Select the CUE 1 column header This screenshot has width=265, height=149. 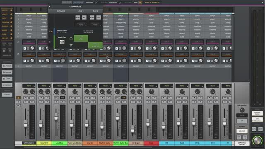click(x=81, y=11)
